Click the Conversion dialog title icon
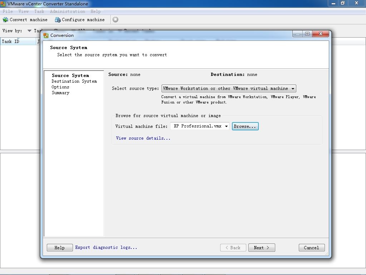366x275 pixels. [46, 35]
